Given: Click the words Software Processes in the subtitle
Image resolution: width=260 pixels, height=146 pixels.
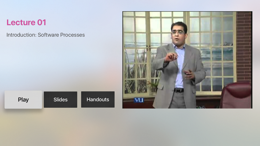Looking at the screenshot, I should coord(61,35).
